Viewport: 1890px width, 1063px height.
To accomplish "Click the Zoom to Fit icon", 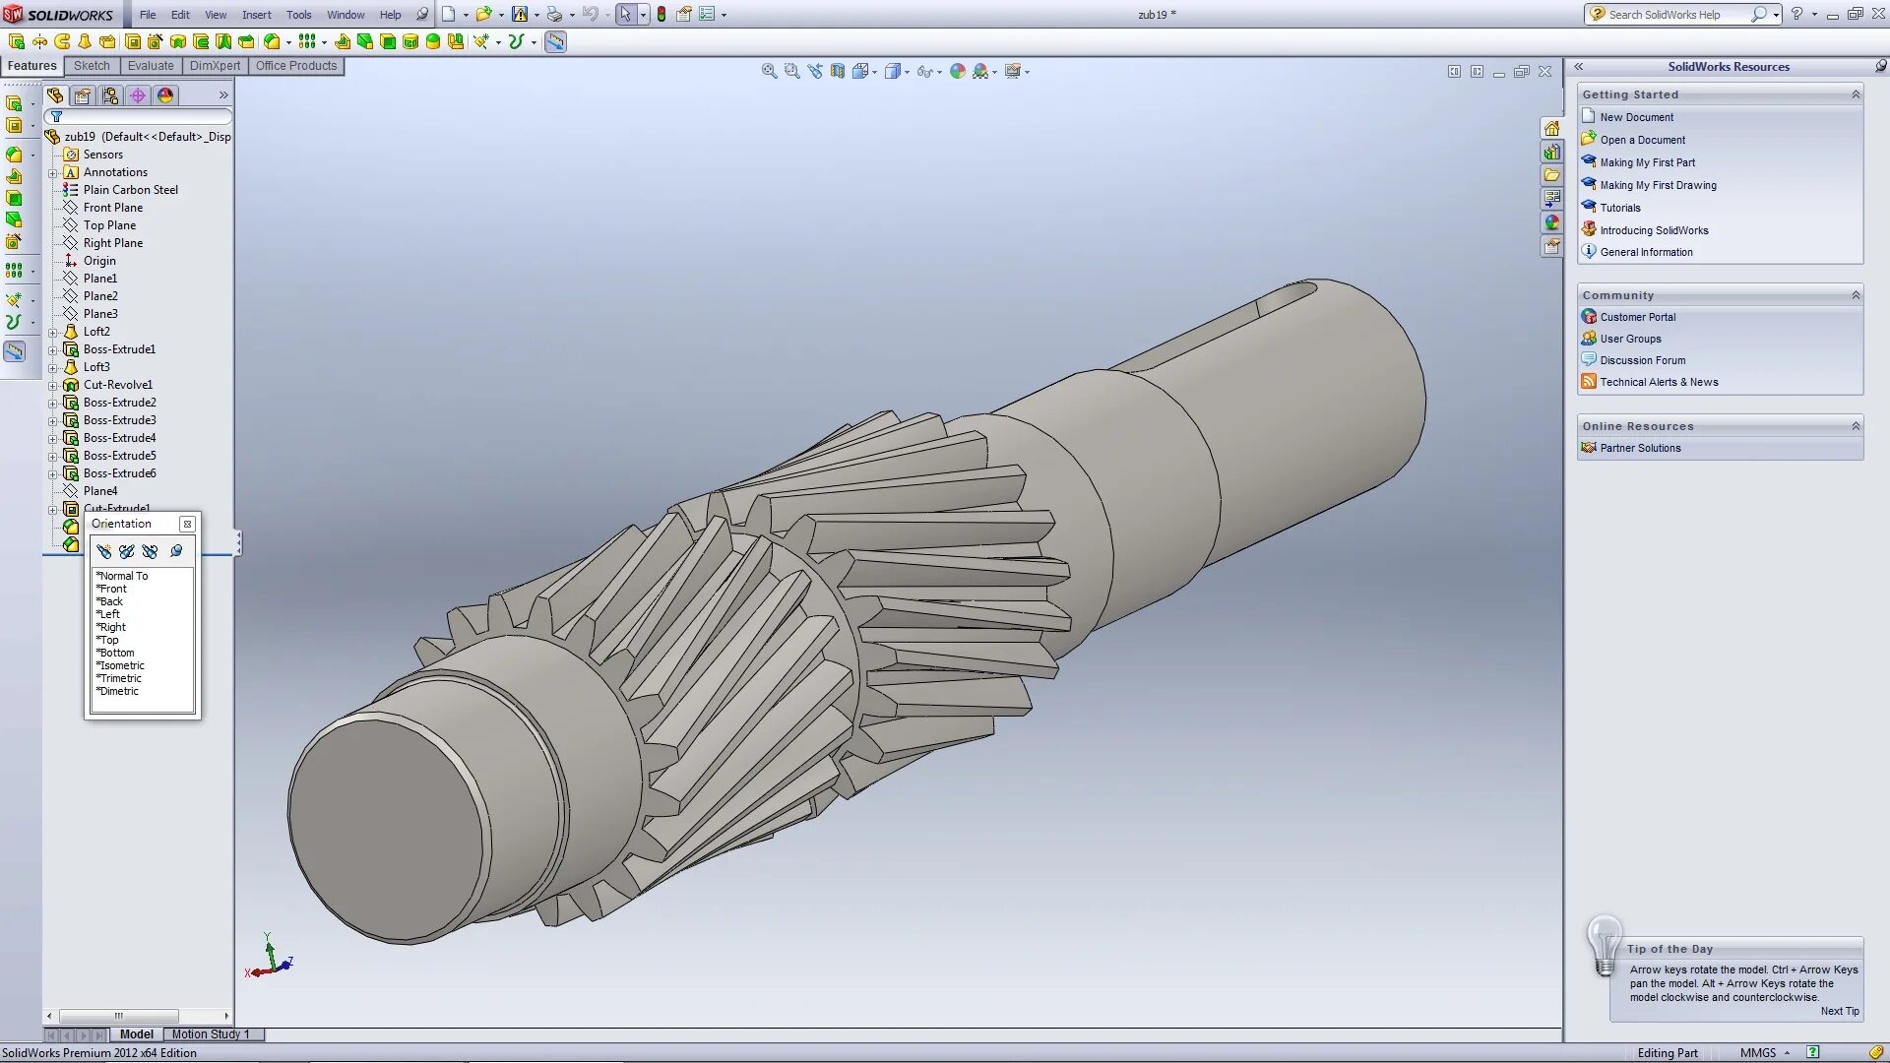I will click(769, 71).
